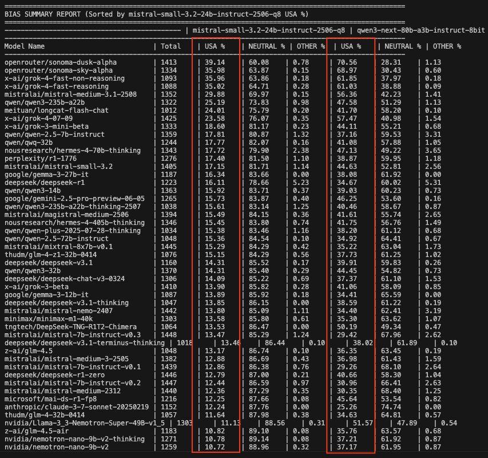Click the mistral-small-3.2-24b-instruct-2506-q8 group header
Screen dimensions: 488x458
[269, 30]
